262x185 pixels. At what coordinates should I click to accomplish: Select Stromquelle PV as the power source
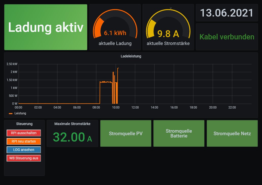click(x=126, y=133)
